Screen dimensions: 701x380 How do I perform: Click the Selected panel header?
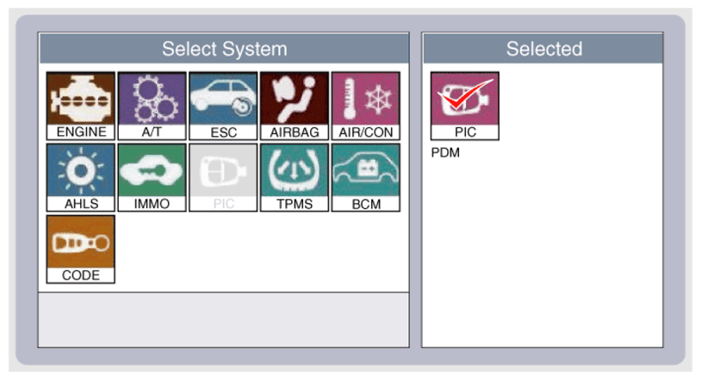click(x=543, y=49)
